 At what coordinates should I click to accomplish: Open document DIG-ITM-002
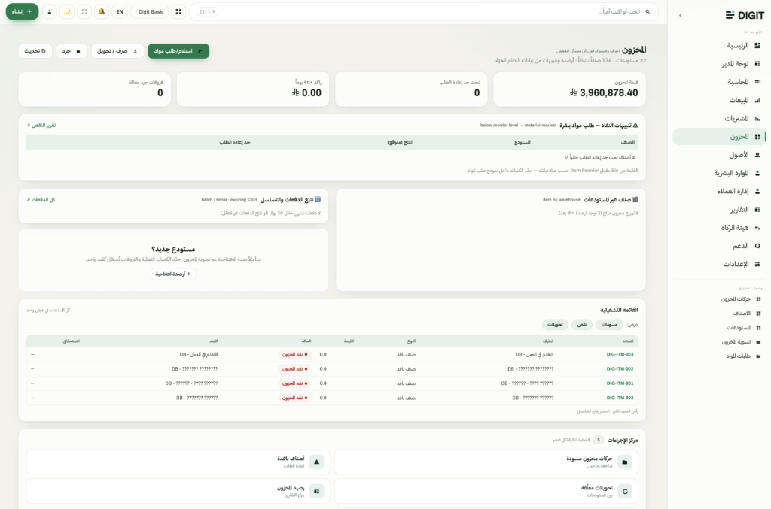(x=620, y=368)
